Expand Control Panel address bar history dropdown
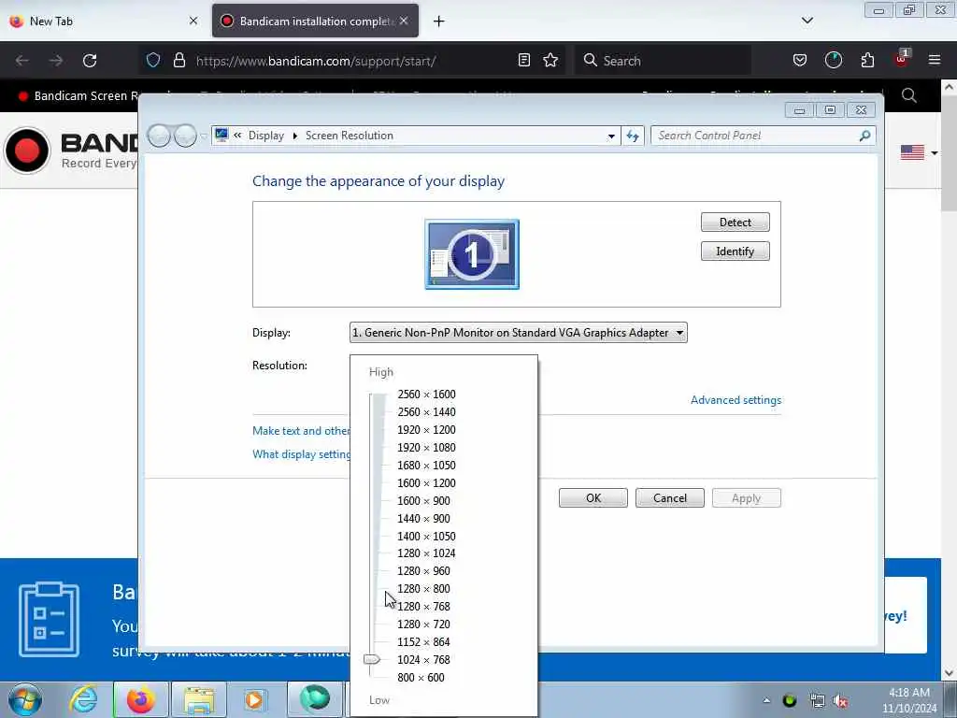The height and width of the screenshot is (718, 957). 611,136
